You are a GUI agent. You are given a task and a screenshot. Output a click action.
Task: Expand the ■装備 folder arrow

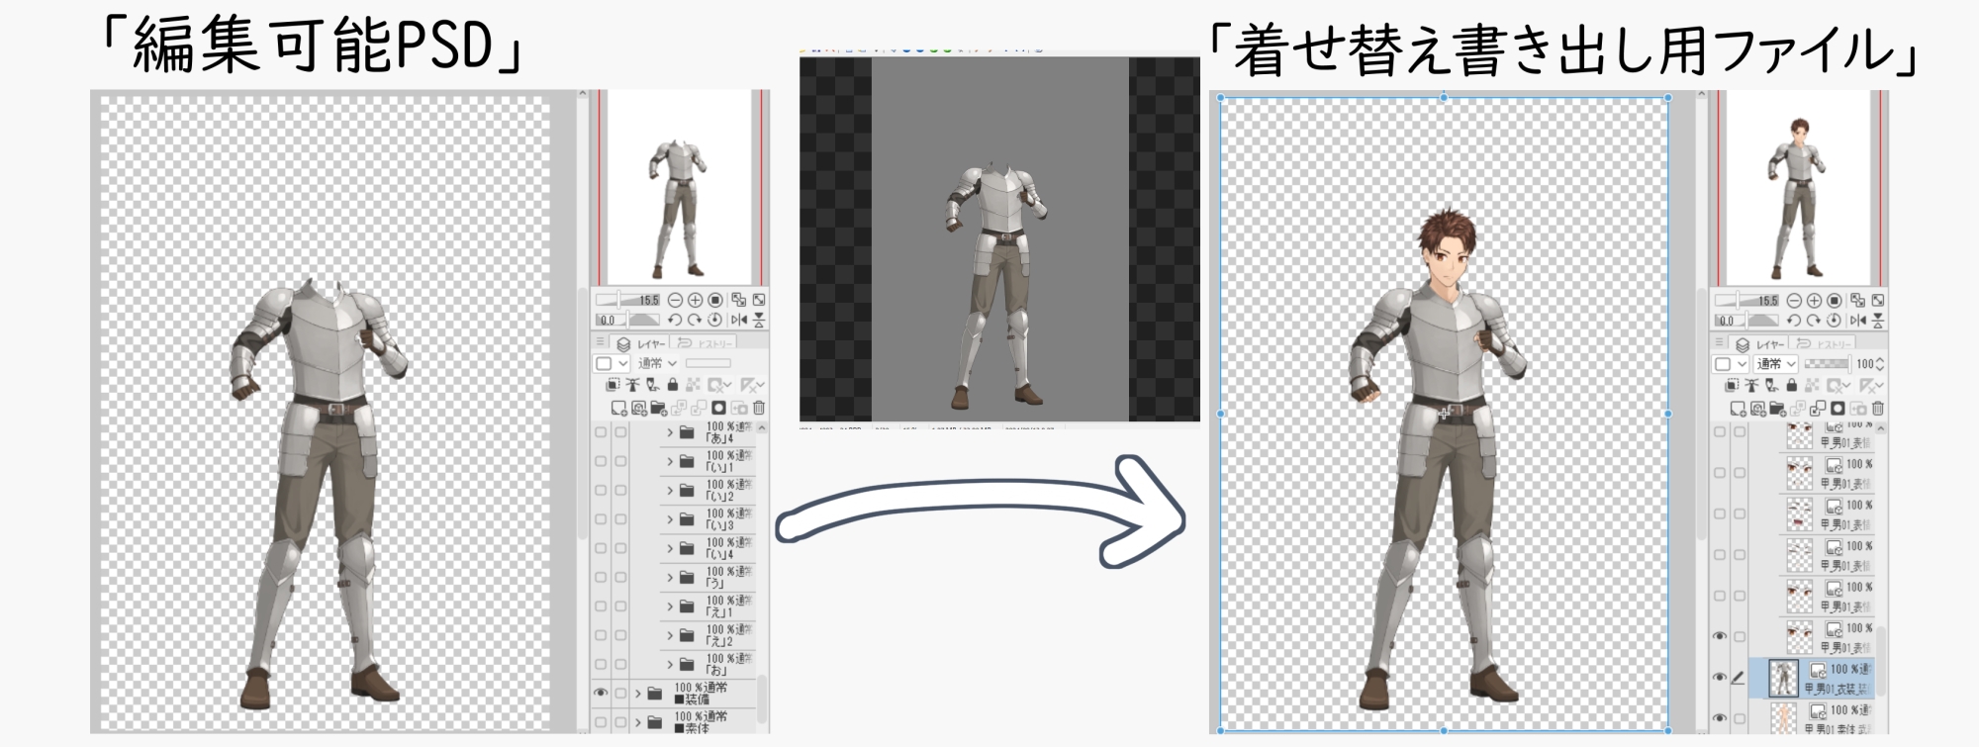click(x=638, y=693)
